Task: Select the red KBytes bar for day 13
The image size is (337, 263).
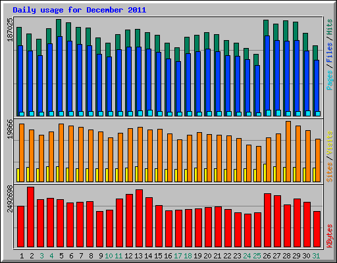Action: pyautogui.click(x=139, y=218)
